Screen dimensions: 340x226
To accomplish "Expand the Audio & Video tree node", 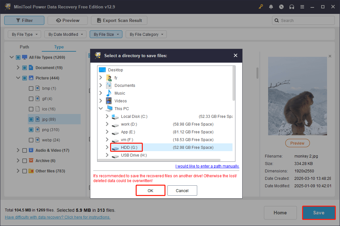I will tap(18, 150).
